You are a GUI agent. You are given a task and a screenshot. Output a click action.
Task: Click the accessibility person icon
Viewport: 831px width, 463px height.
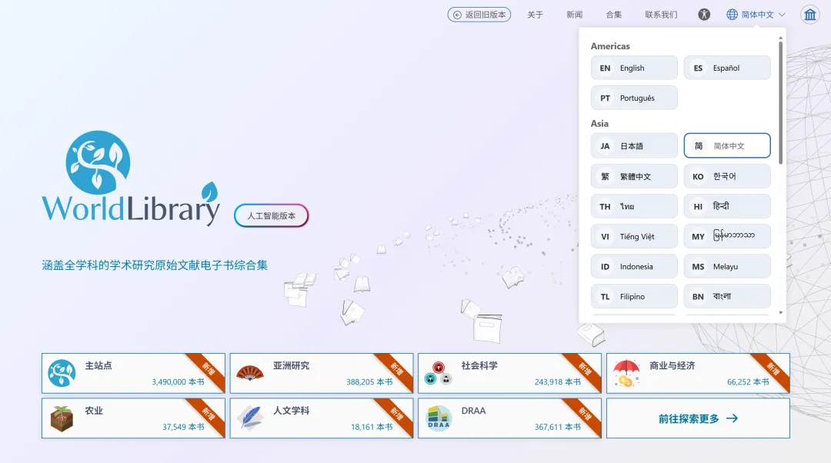704,15
